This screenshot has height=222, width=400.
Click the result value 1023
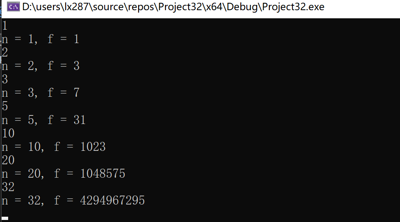(x=93, y=147)
